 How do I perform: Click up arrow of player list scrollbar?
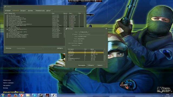(105, 49)
